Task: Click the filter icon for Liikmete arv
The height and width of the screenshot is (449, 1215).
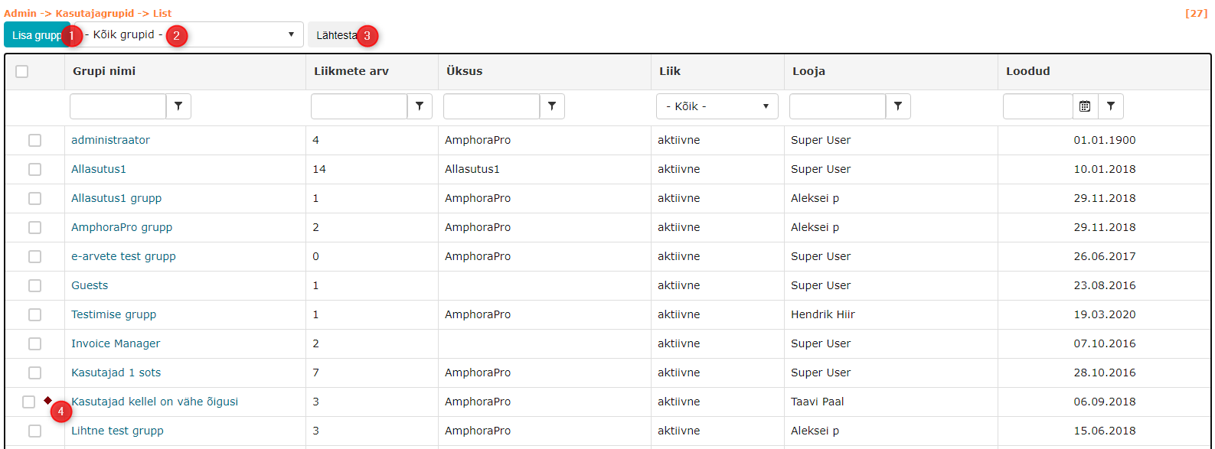Action: (420, 106)
